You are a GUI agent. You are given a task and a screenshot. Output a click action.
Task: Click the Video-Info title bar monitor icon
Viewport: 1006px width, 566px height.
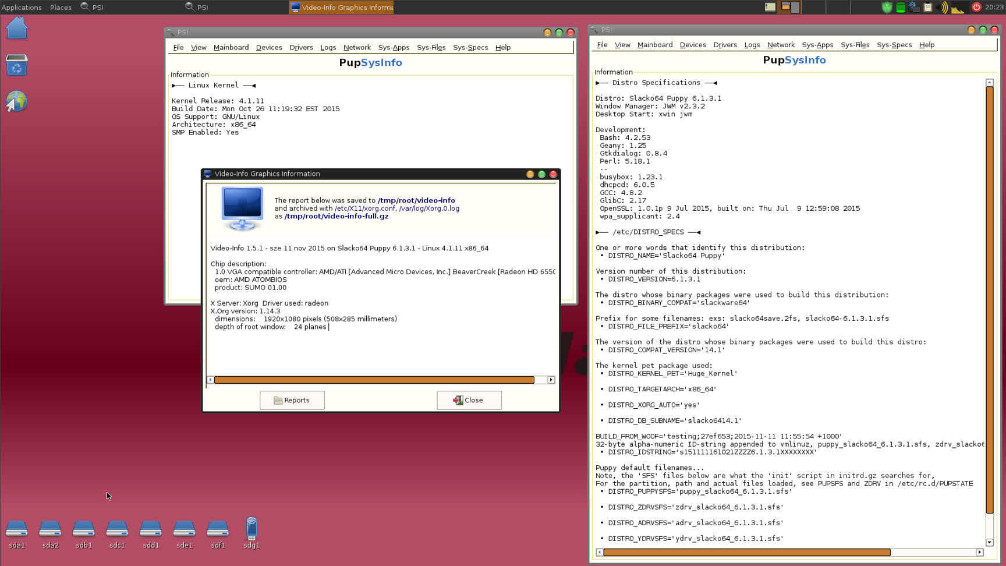coord(207,174)
